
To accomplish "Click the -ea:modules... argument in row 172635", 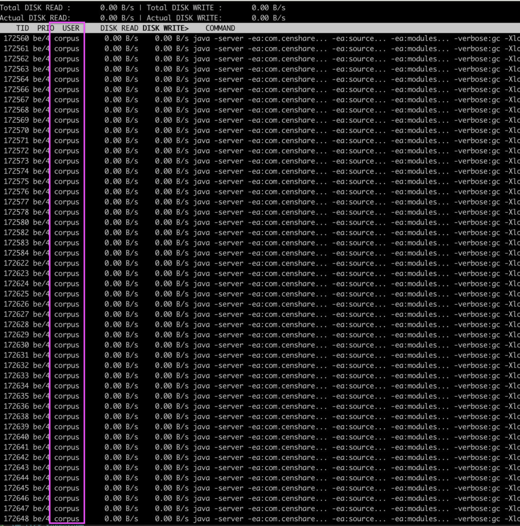I will (420, 396).
